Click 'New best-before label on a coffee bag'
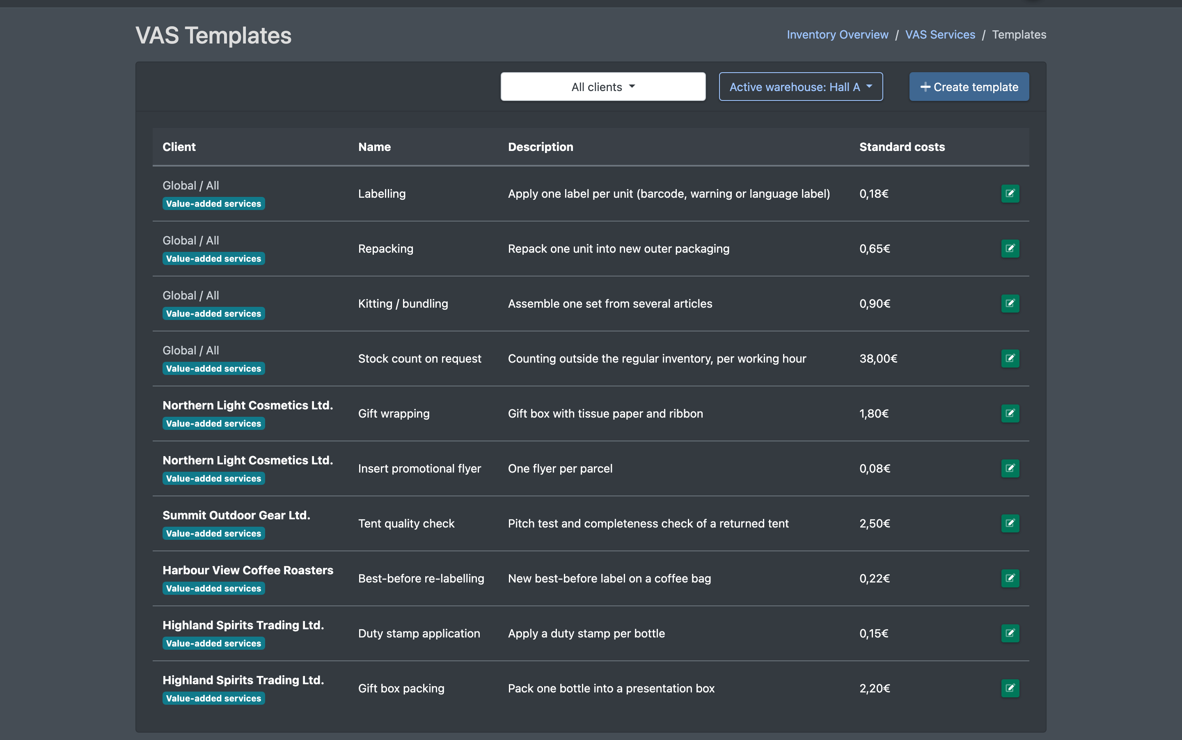This screenshot has width=1182, height=740. click(609, 578)
